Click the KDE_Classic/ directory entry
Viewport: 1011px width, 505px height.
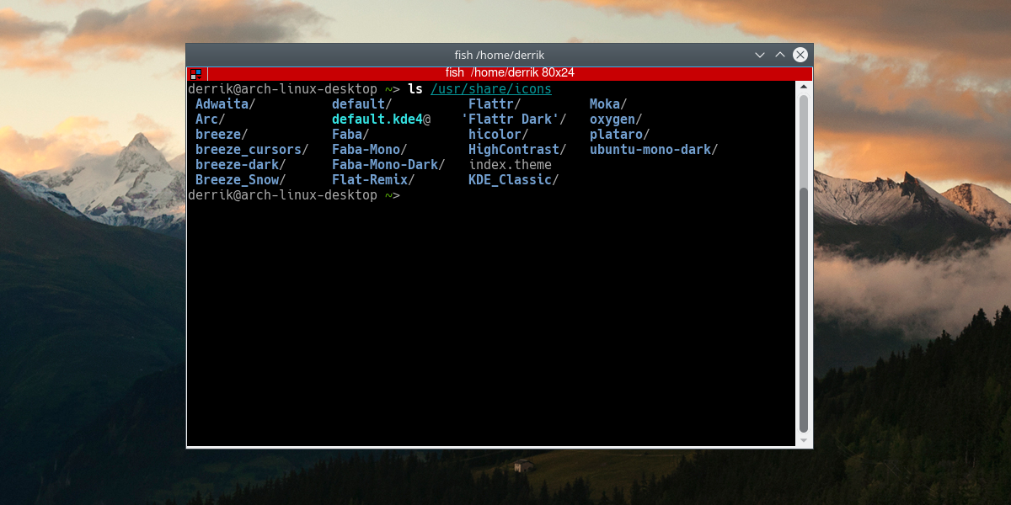click(x=513, y=180)
